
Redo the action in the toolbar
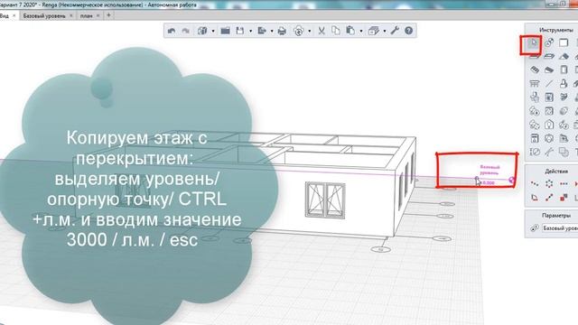[186, 31]
